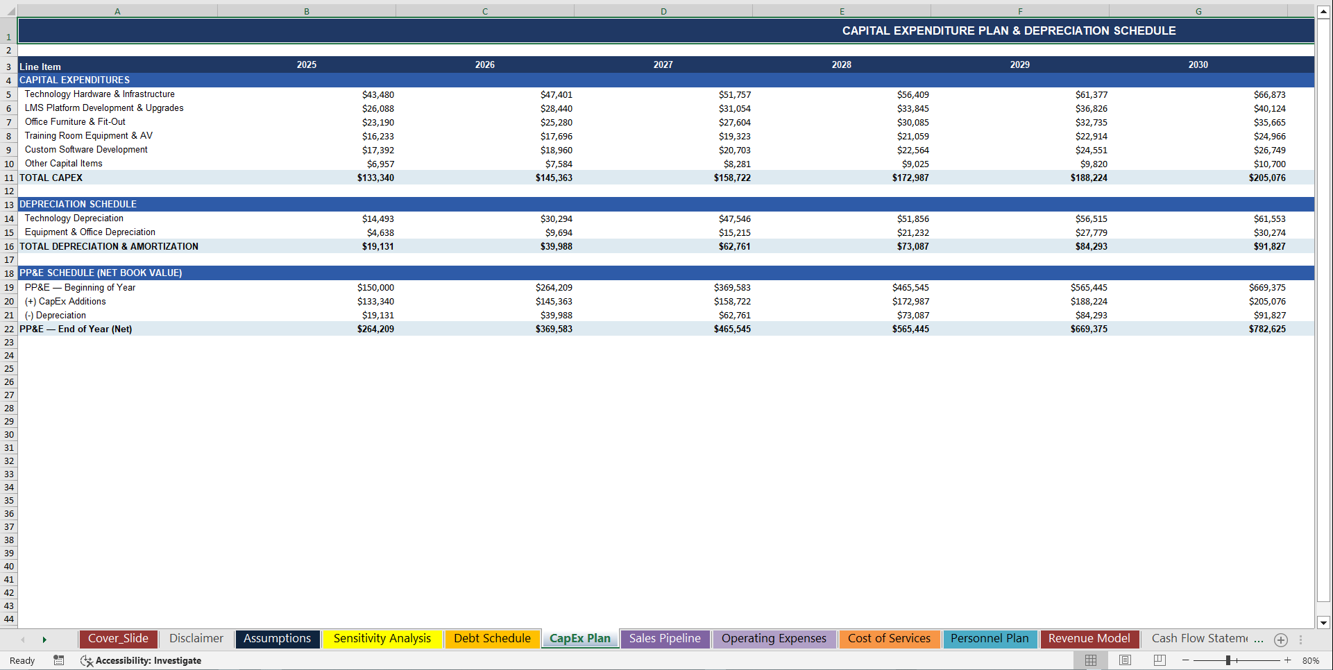Click the green next-sheet navigation arrow

(44, 639)
